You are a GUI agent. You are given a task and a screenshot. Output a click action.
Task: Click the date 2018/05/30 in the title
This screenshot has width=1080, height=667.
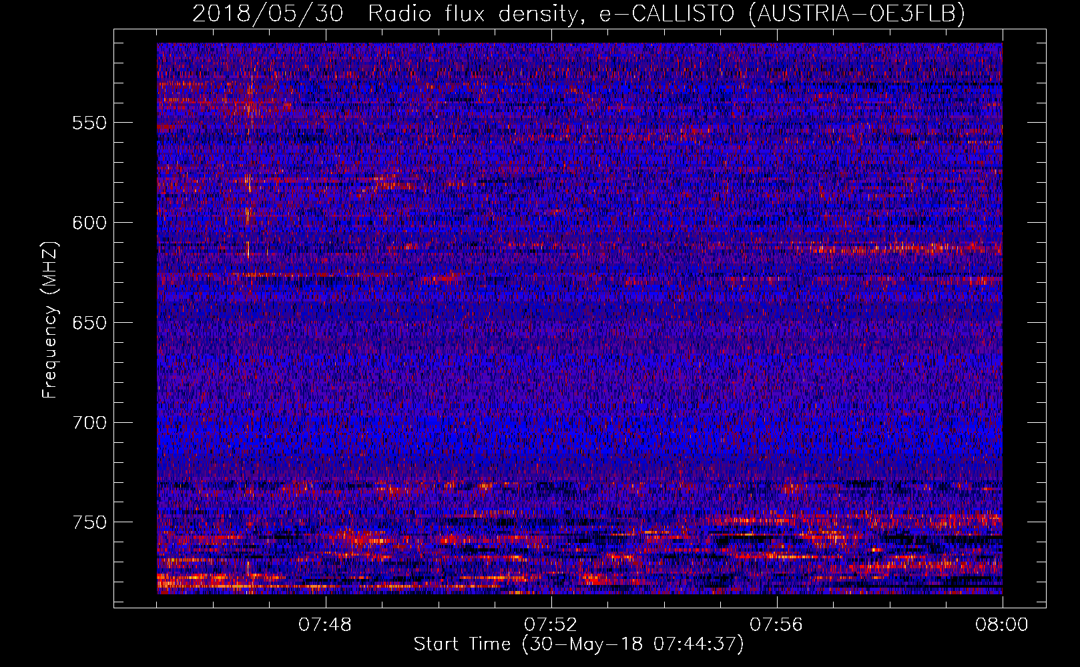[x=268, y=14]
